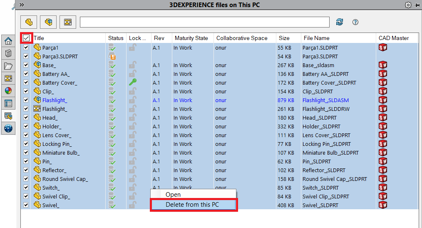Open the settings gear in the panel header

[408, 5]
